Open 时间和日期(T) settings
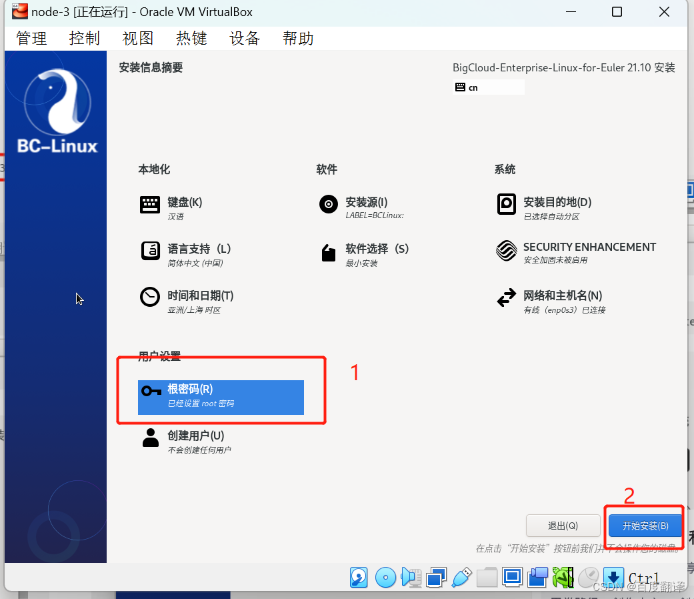The height and width of the screenshot is (599, 694). coord(201,295)
